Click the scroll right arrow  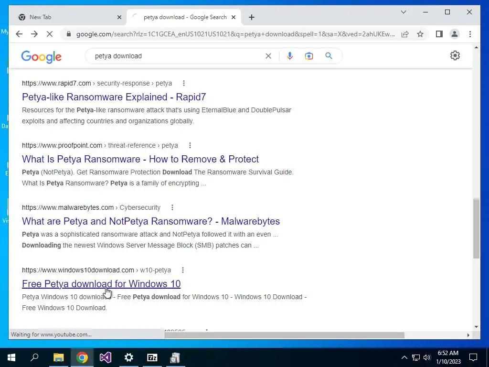[468, 335]
